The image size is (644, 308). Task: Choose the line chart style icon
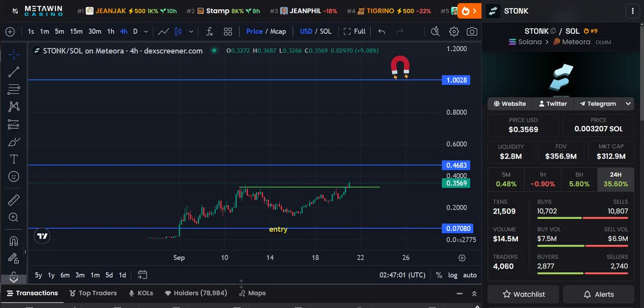point(163,32)
